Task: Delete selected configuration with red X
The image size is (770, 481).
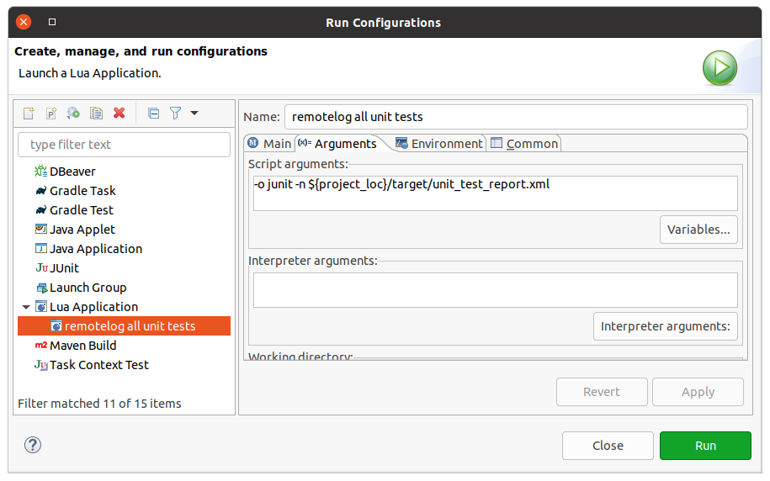Action: click(x=119, y=113)
